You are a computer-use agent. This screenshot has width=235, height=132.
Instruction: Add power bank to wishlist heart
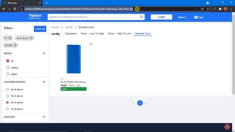91,44
